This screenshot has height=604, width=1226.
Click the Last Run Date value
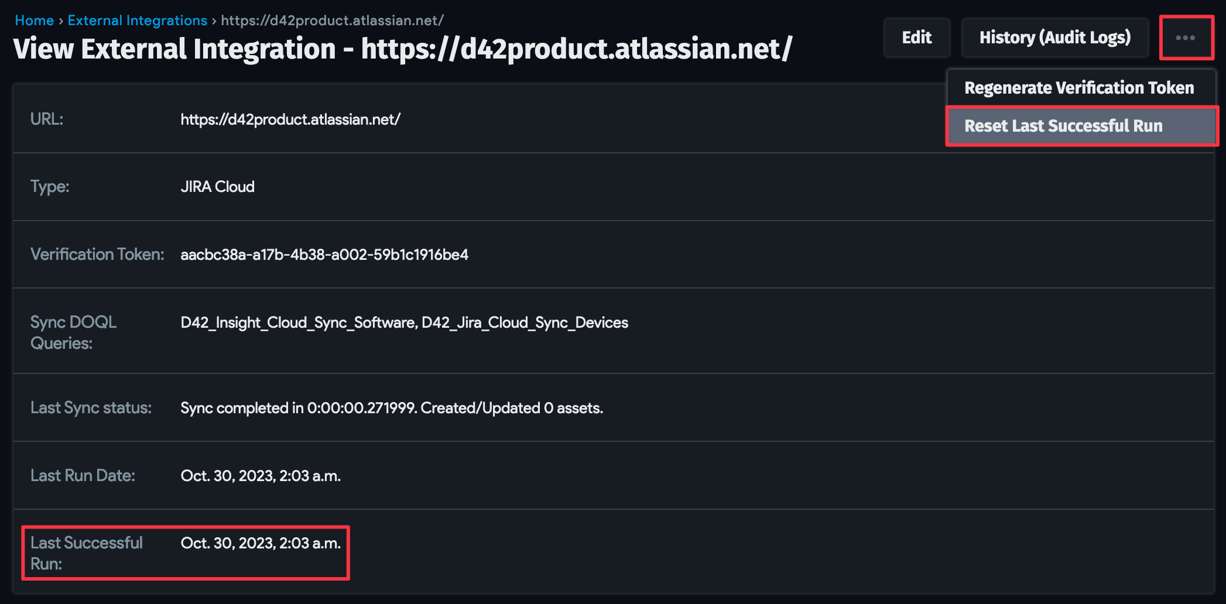pyautogui.click(x=261, y=476)
